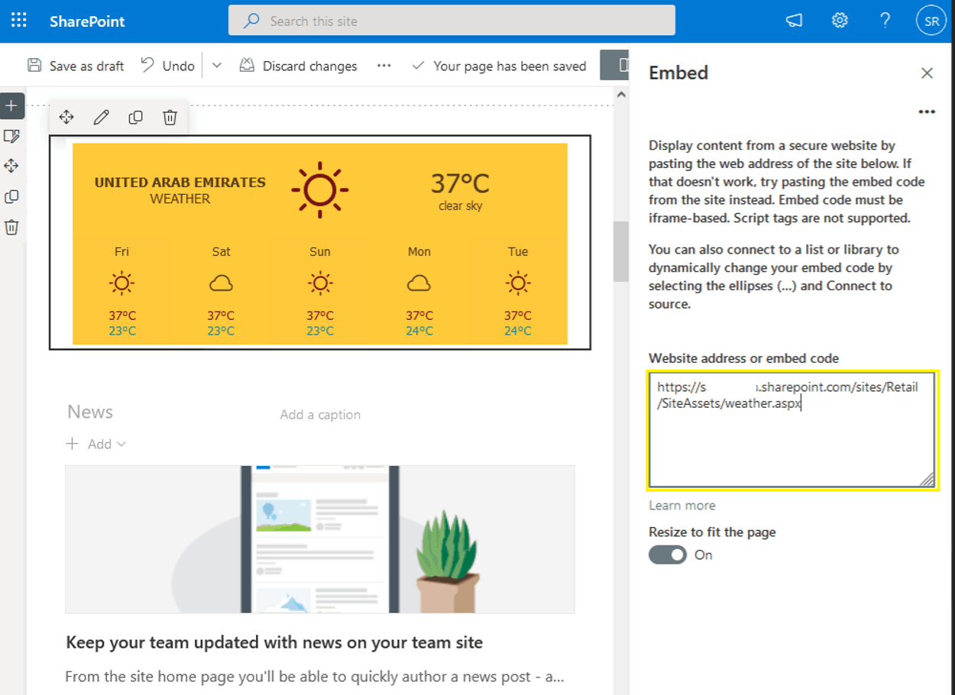Open the Help question mark icon
This screenshot has width=955, height=695.
[885, 21]
